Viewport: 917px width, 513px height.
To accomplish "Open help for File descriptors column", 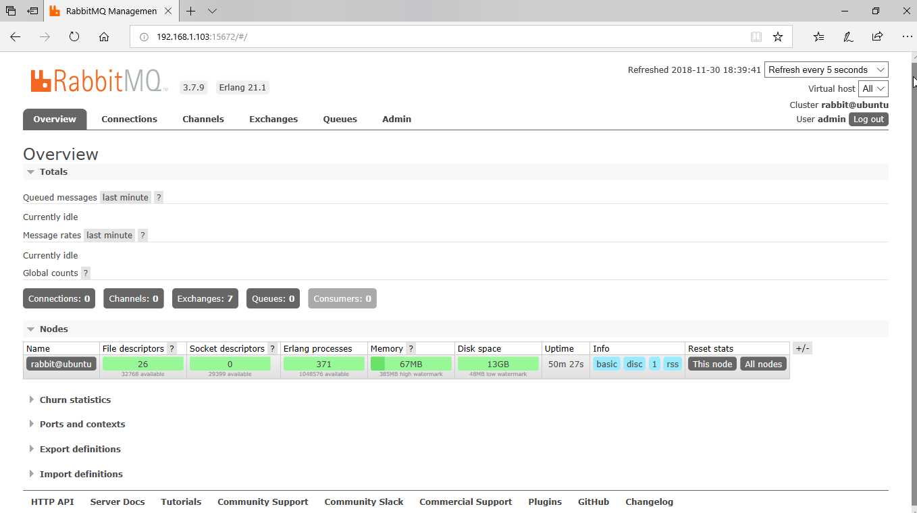I will click(172, 349).
